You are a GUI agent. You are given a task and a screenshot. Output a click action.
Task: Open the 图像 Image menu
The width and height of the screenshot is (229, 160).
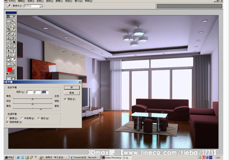(x=31, y=1)
